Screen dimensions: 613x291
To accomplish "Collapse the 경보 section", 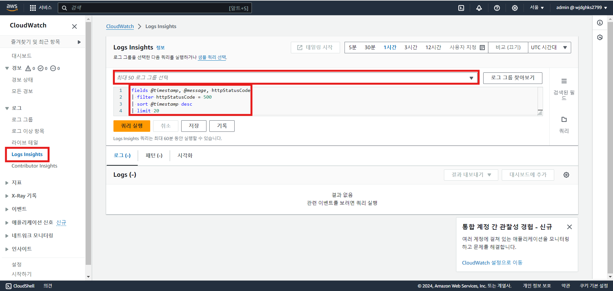I will [7, 68].
